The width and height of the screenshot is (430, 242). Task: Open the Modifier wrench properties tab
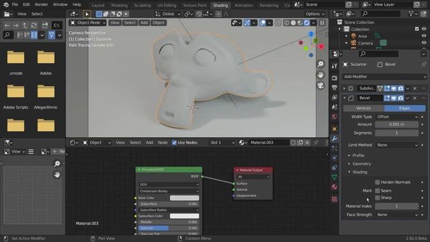click(x=335, y=138)
